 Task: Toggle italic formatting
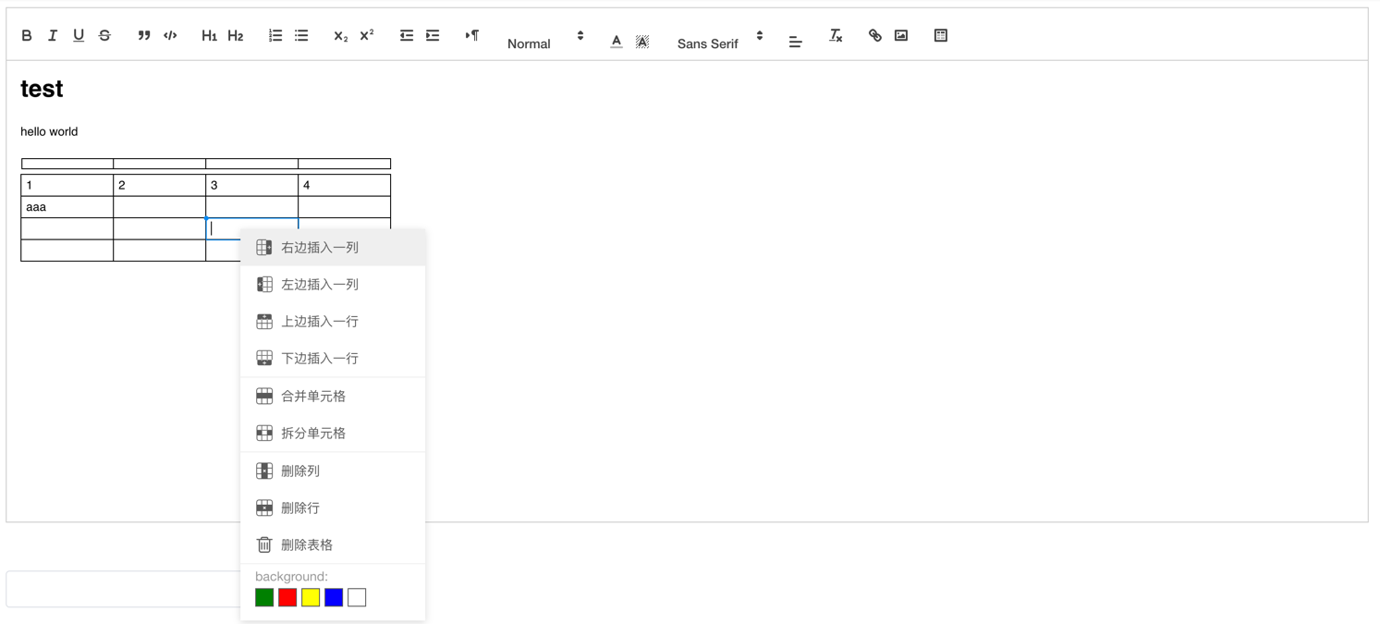[x=53, y=35]
